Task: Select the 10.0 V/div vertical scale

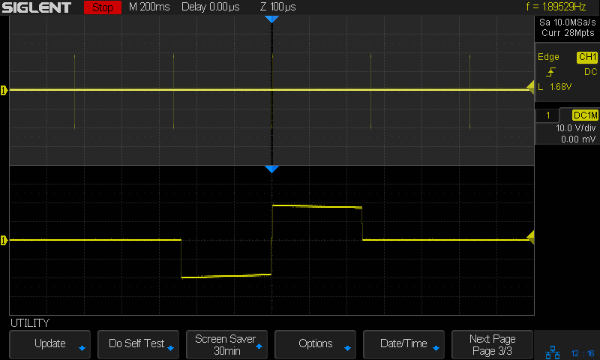Action: (x=574, y=128)
